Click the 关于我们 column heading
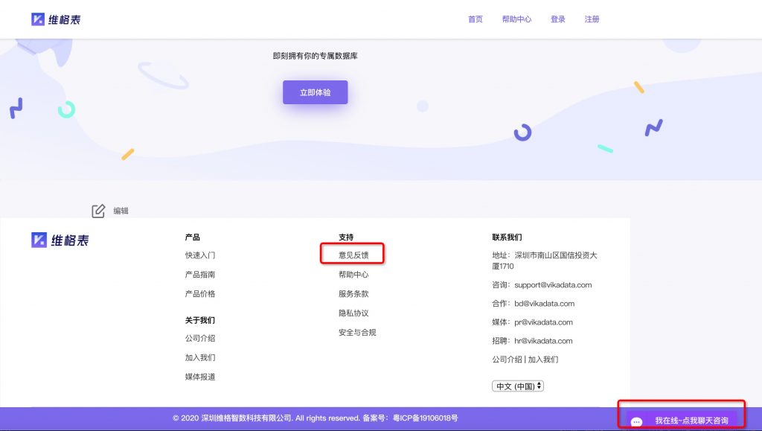The height and width of the screenshot is (431, 762). [199, 320]
